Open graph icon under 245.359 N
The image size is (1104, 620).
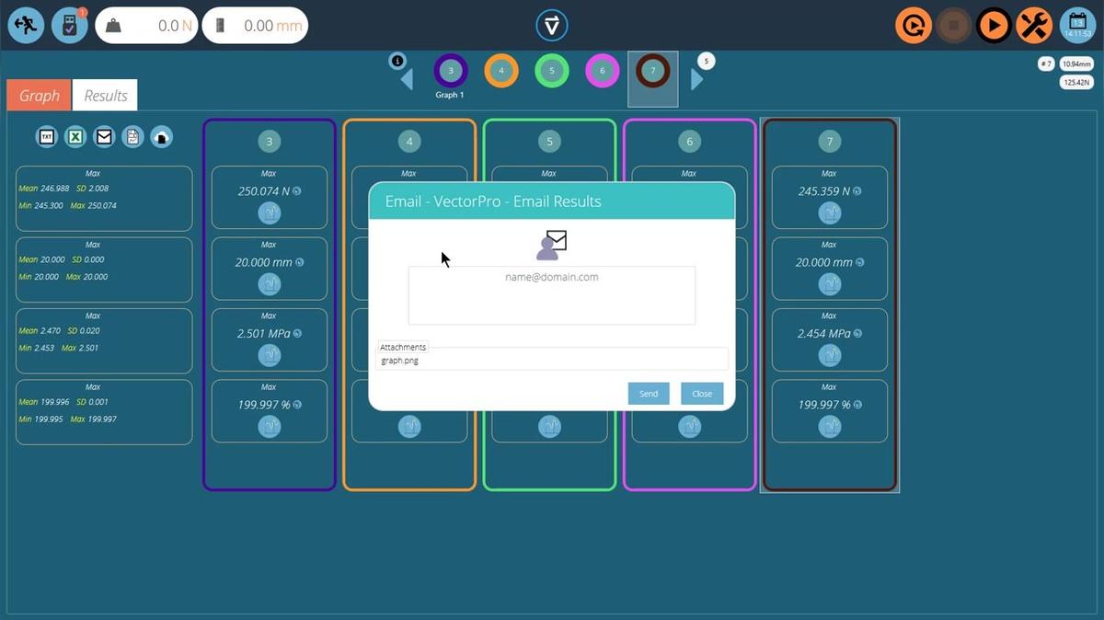830,213
